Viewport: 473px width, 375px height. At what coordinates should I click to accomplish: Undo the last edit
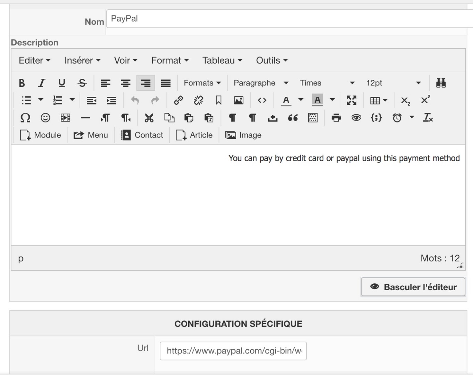pos(135,101)
